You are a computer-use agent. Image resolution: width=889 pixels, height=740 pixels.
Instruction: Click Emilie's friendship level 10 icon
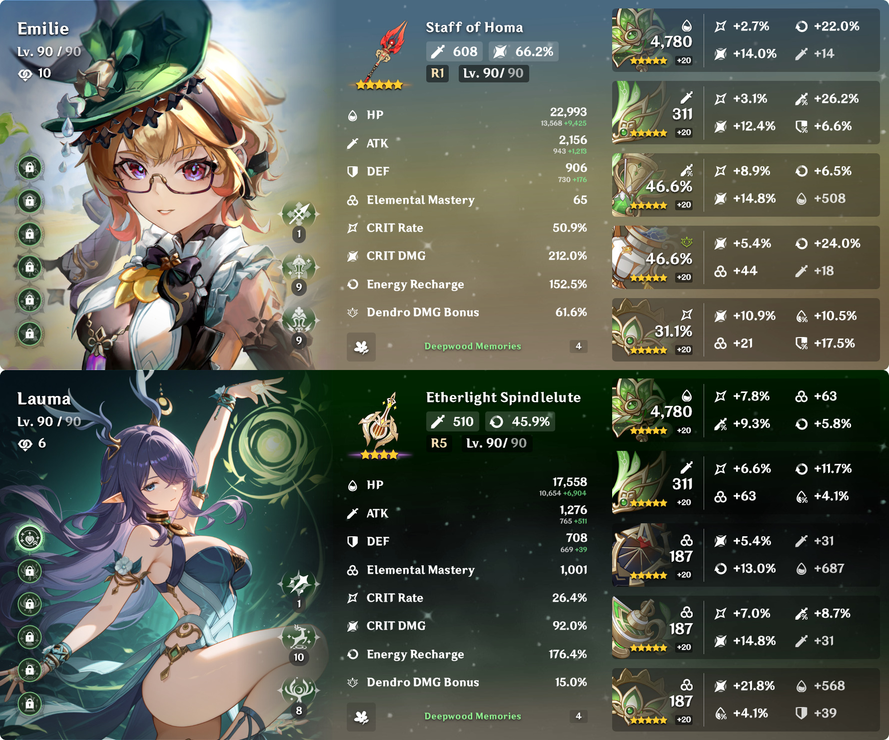(25, 74)
